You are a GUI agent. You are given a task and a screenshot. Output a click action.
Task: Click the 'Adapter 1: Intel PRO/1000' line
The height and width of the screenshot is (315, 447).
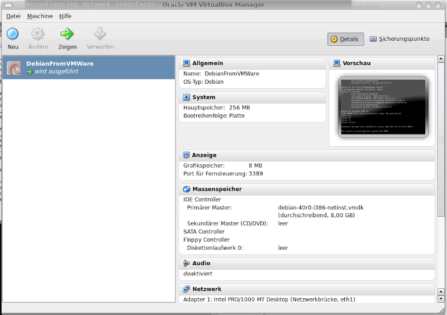click(x=269, y=299)
